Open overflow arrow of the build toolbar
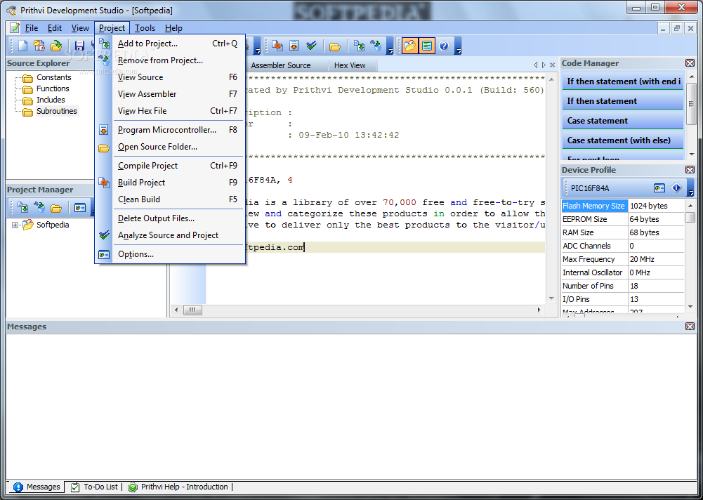The width and height of the screenshot is (703, 500). tap(390, 46)
